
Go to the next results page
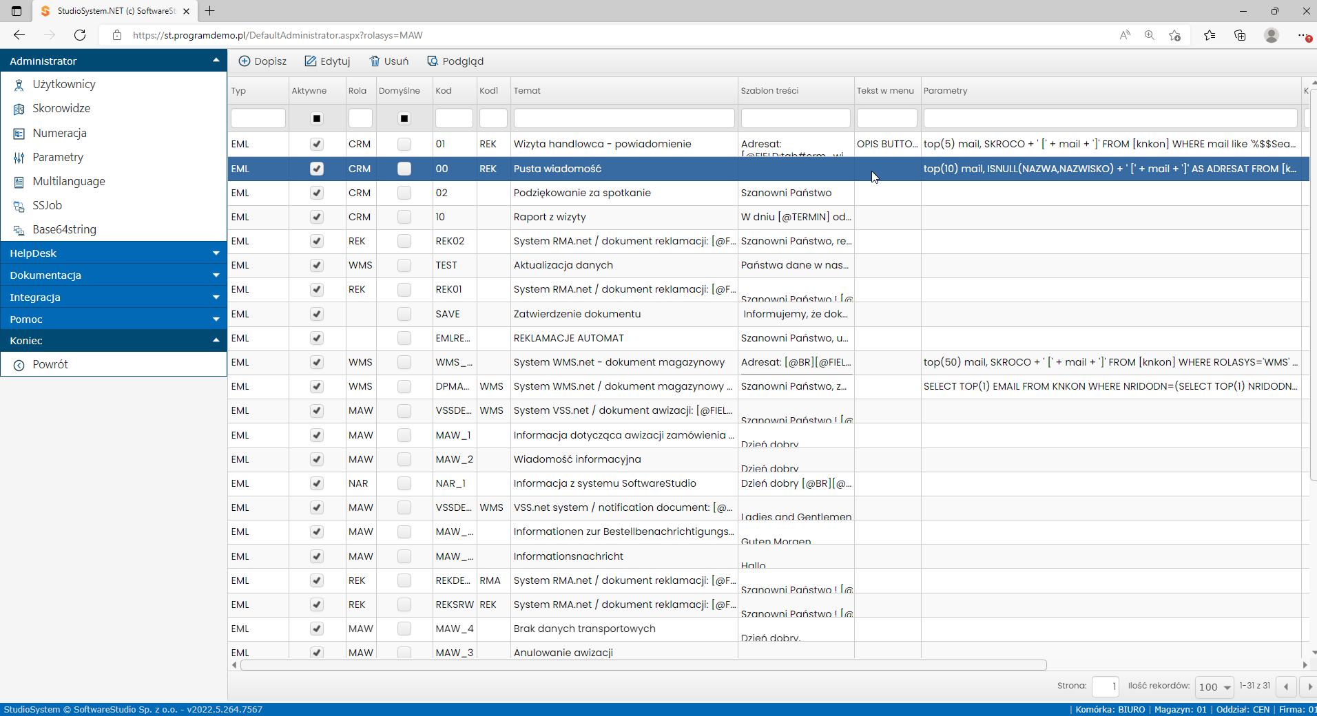click(x=1309, y=686)
